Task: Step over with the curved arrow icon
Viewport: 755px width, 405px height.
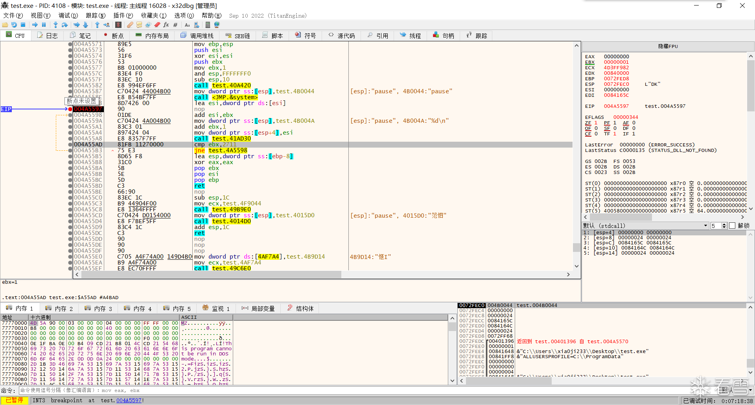Action: click(x=65, y=25)
